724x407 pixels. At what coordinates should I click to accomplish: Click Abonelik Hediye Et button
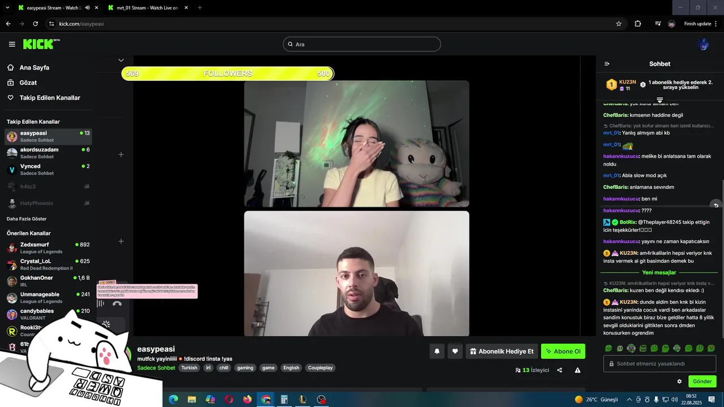[501, 351]
